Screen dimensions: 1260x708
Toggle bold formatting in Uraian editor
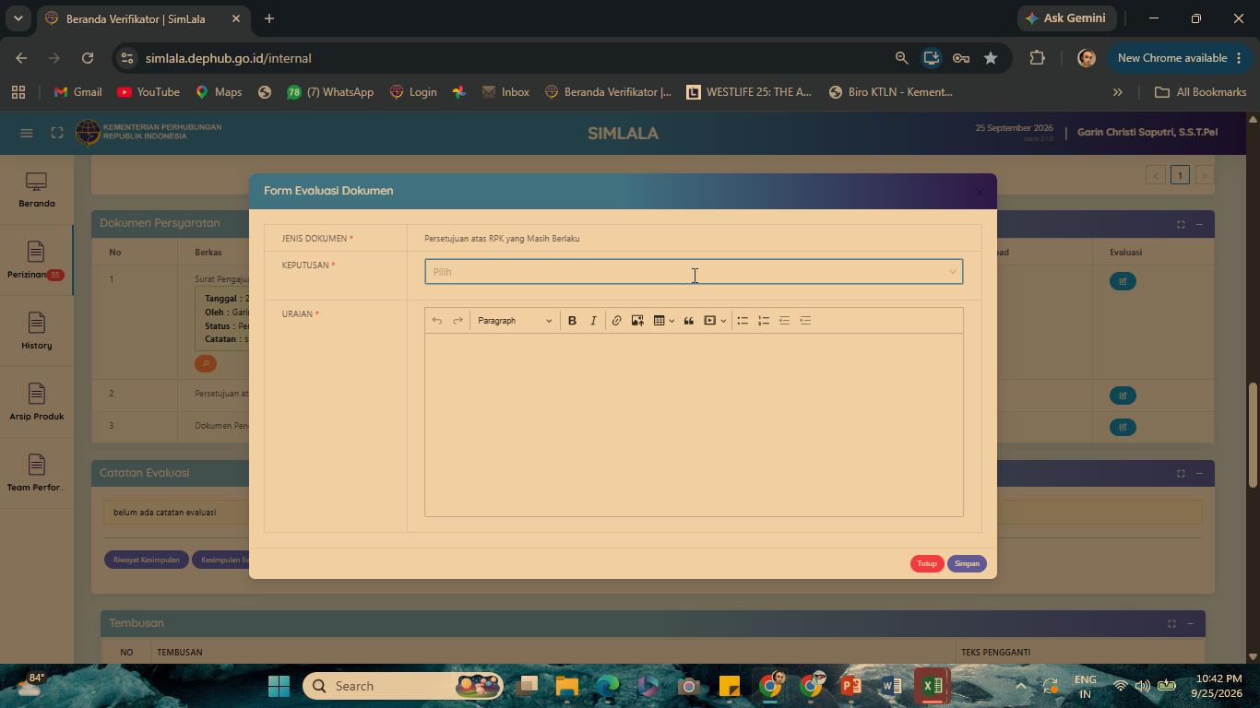pos(572,321)
